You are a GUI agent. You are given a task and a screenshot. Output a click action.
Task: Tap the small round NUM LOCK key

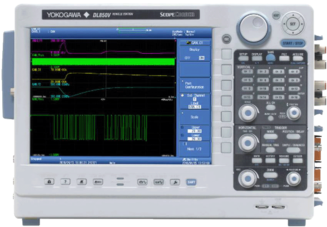click(x=270, y=118)
